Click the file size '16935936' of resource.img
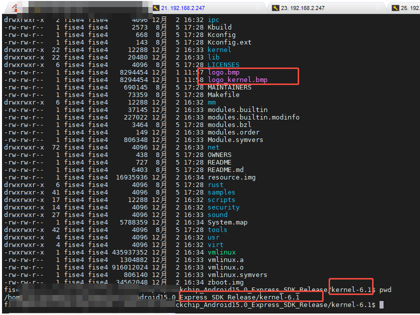 point(132,177)
